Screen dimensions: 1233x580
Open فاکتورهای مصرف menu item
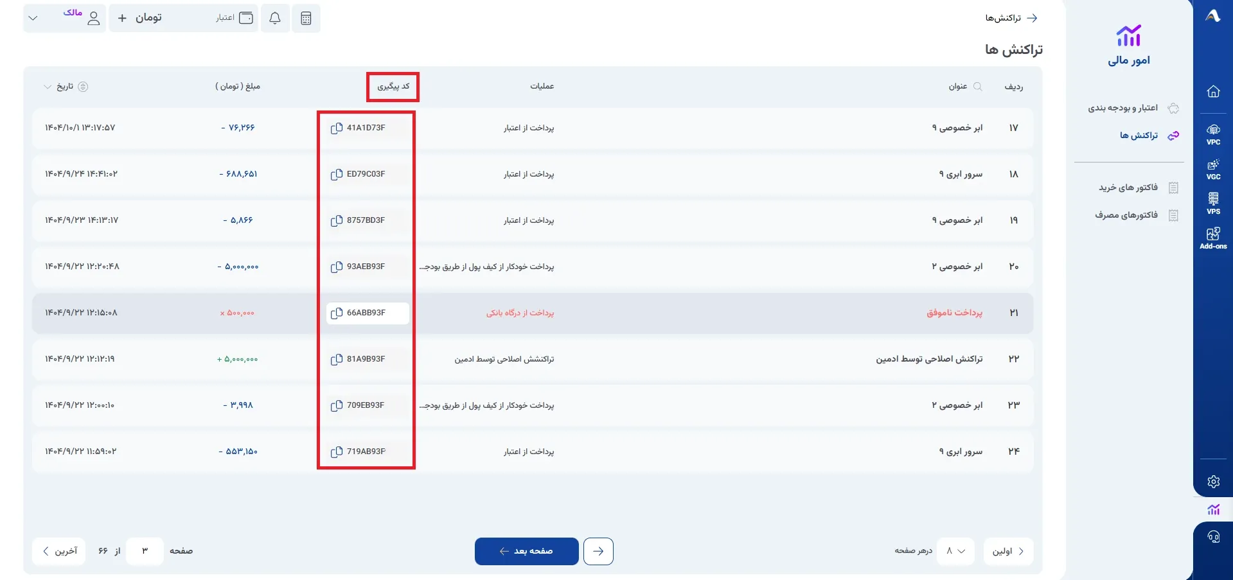click(1137, 215)
